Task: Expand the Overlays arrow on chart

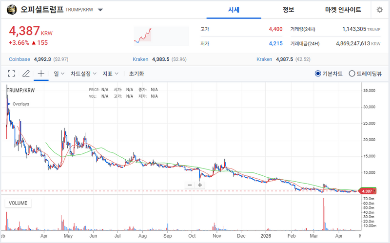Action: click(9, 104)
